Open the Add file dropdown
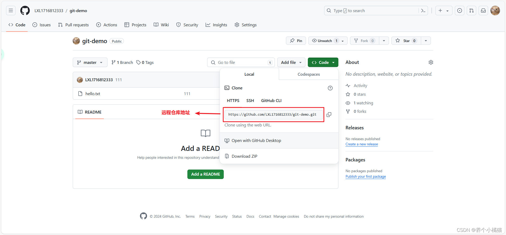 click(x=291, y=62)
